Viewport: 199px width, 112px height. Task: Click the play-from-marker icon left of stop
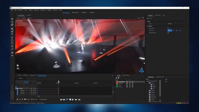pos(67,100)
